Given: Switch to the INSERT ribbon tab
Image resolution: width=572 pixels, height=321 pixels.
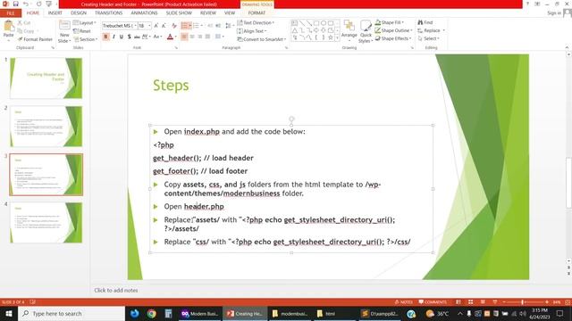Looking at the screenshot, I should (x=55, y=13).
